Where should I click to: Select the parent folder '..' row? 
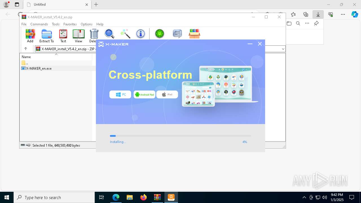[x=56, y=63]
